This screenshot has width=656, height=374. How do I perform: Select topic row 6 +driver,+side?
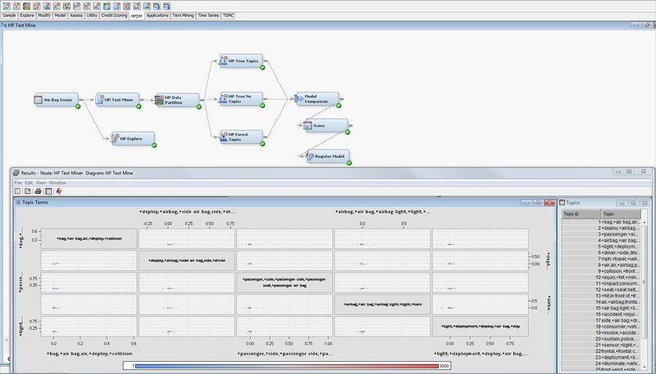click(601, 253)
